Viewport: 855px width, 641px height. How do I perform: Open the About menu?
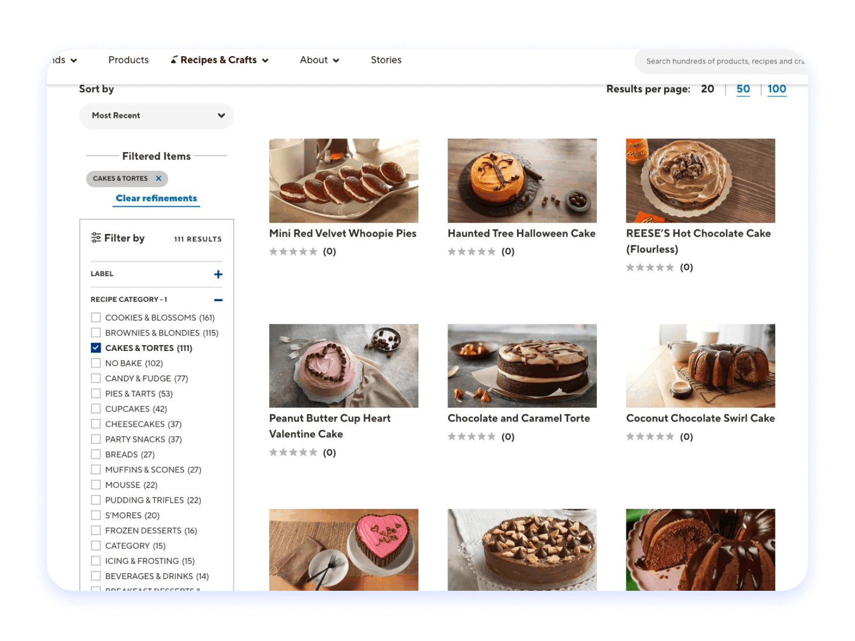319,60
